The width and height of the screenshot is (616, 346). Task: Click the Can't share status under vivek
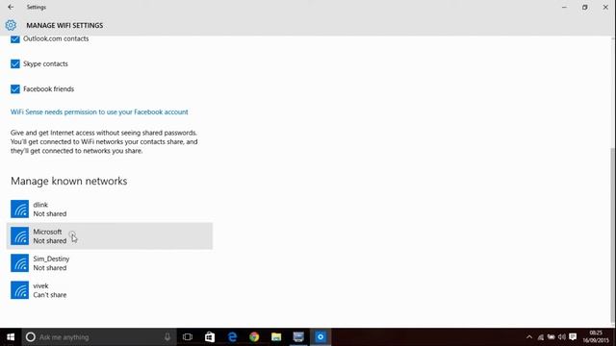tap(50, 295)
